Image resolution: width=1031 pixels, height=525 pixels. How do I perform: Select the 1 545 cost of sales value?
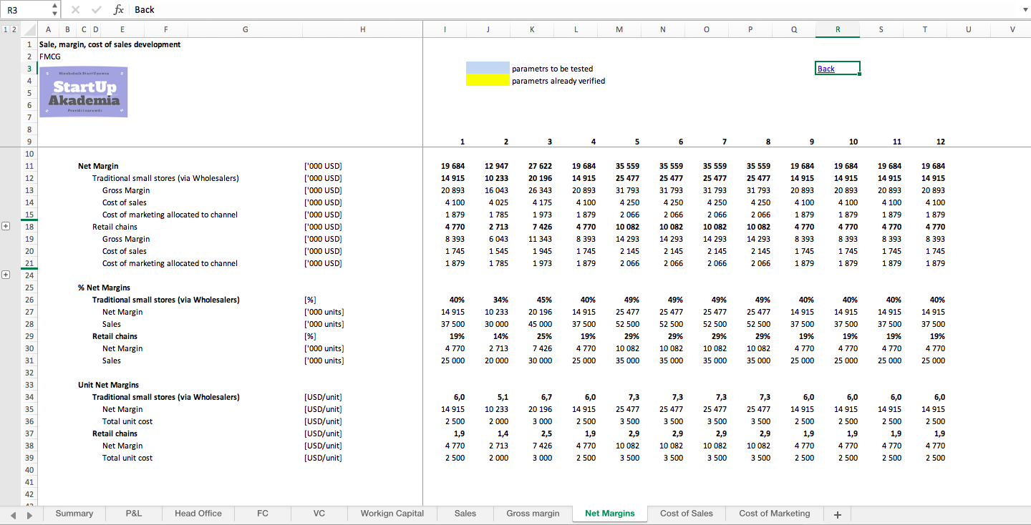(x=499, y=251)
